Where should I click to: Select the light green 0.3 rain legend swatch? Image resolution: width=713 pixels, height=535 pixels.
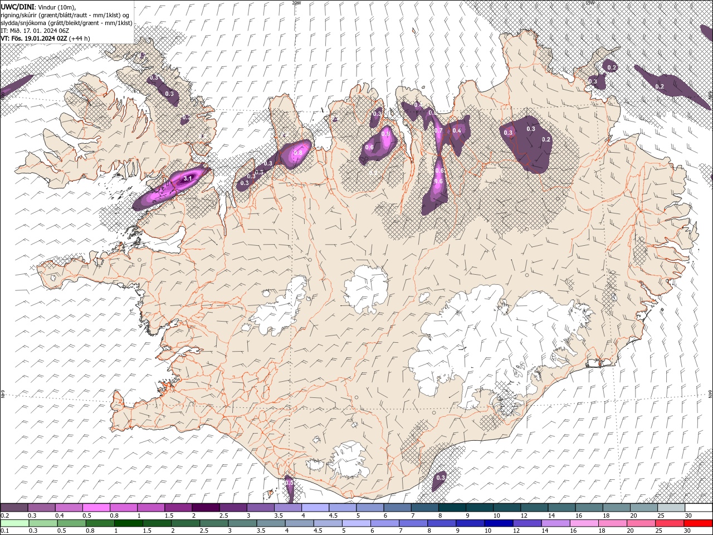point(43,523)
